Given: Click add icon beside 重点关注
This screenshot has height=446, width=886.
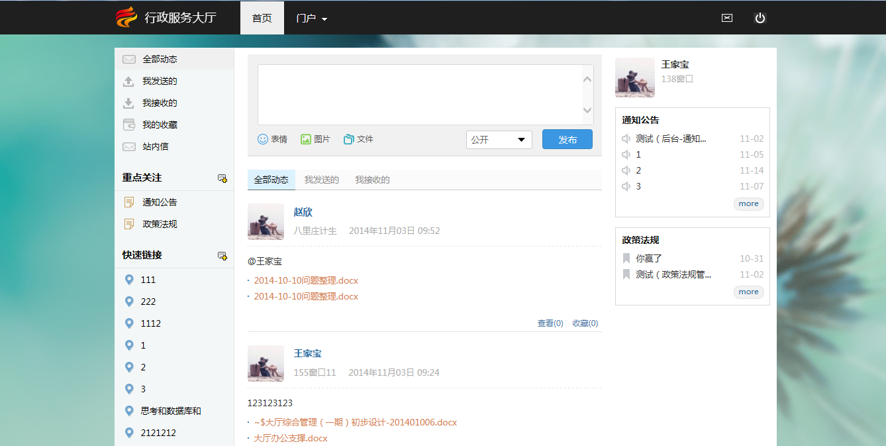Looking at the screenshot, I should (222, 178).
